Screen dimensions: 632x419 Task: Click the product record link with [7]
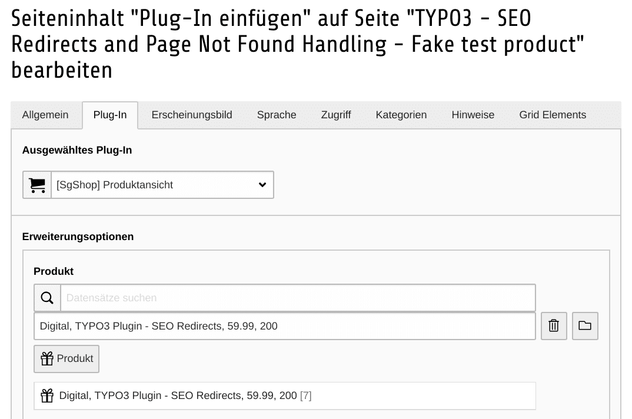click(185, 395)
